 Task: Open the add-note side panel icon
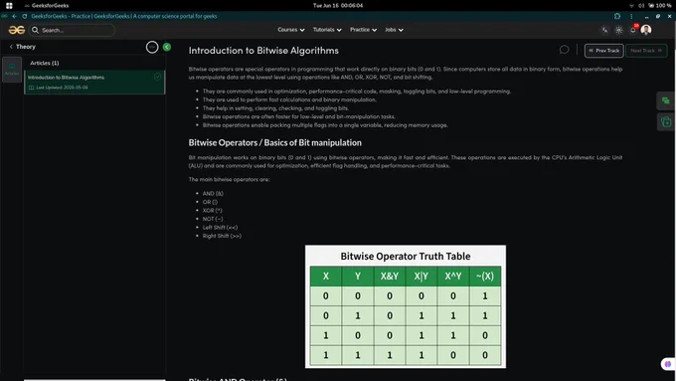(x=666, y=122)
